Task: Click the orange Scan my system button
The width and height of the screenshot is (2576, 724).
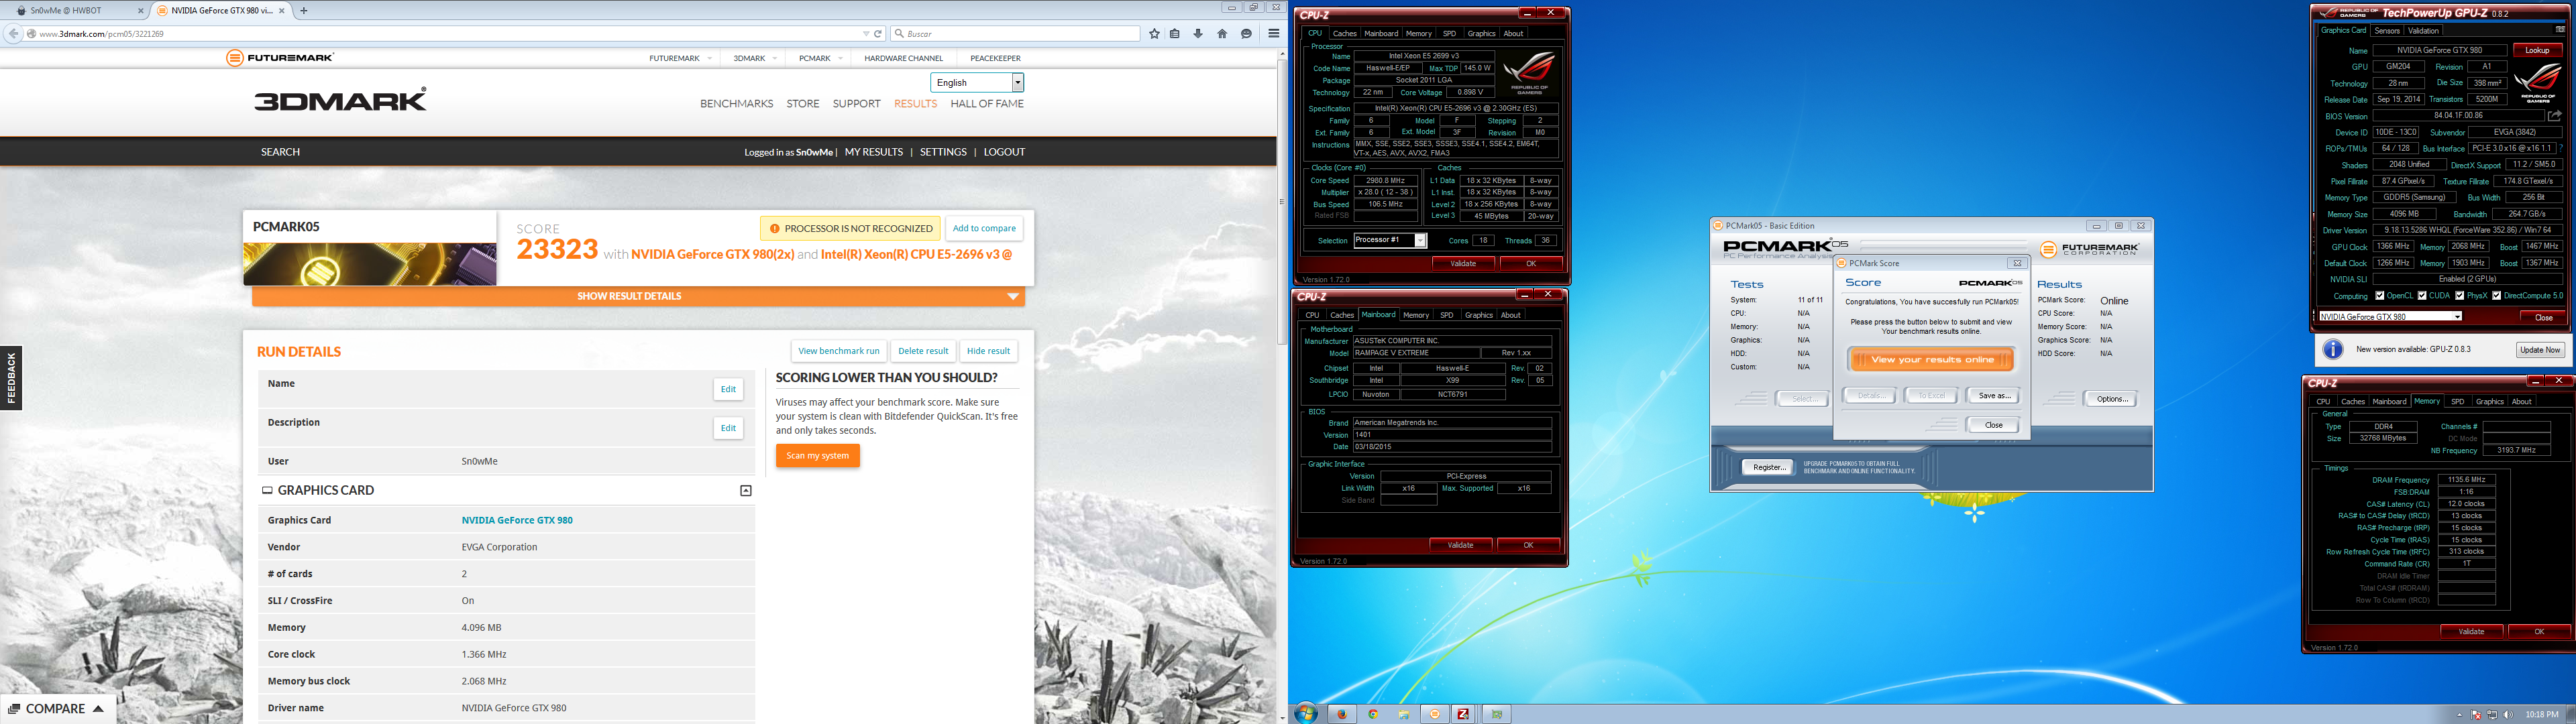Action: click(817, 456)
